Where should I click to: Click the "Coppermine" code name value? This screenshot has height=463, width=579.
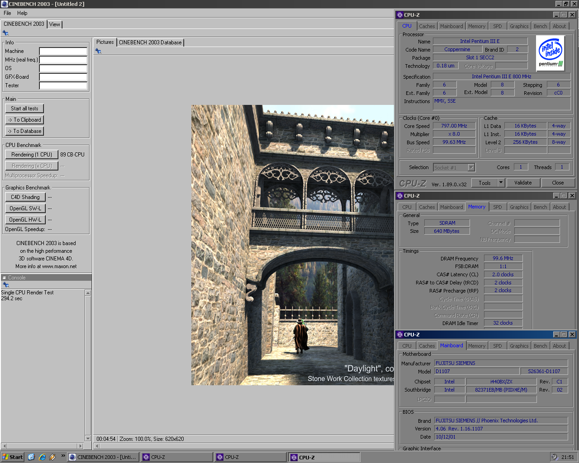(x=457, y=50)
